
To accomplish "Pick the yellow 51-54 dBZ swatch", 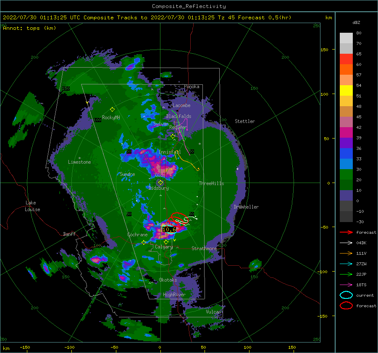I will click(x=346, y=90).
